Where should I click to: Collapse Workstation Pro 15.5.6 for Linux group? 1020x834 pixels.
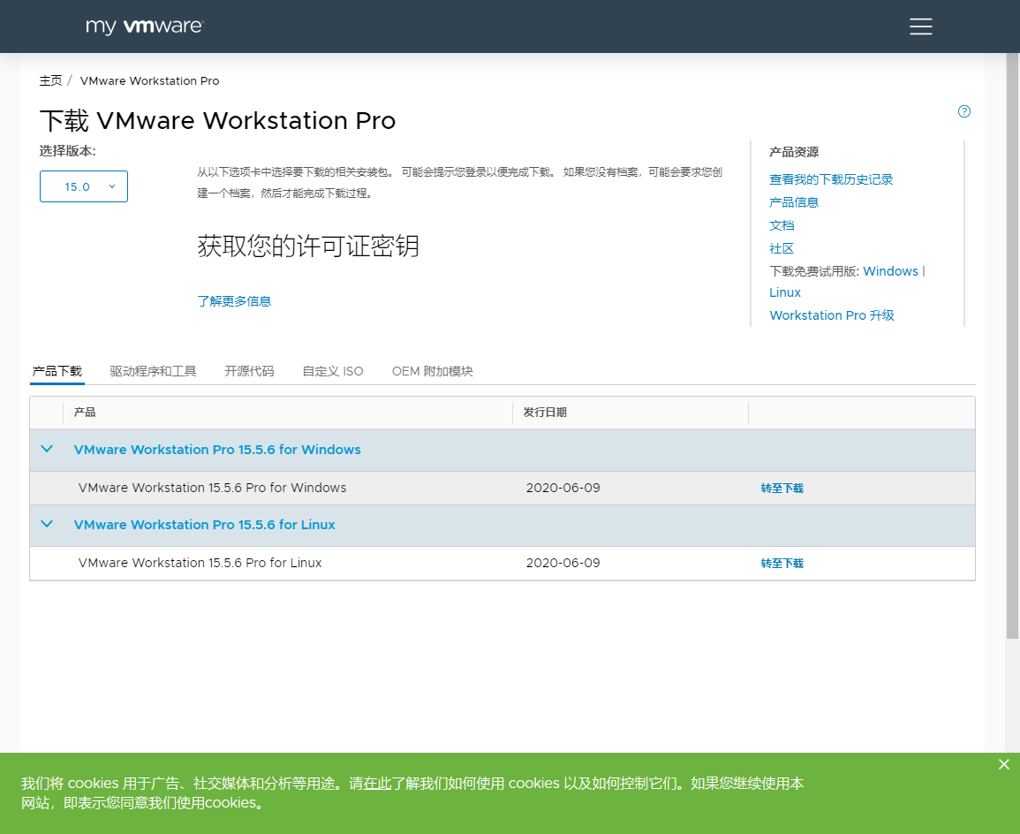click(47, 524)
